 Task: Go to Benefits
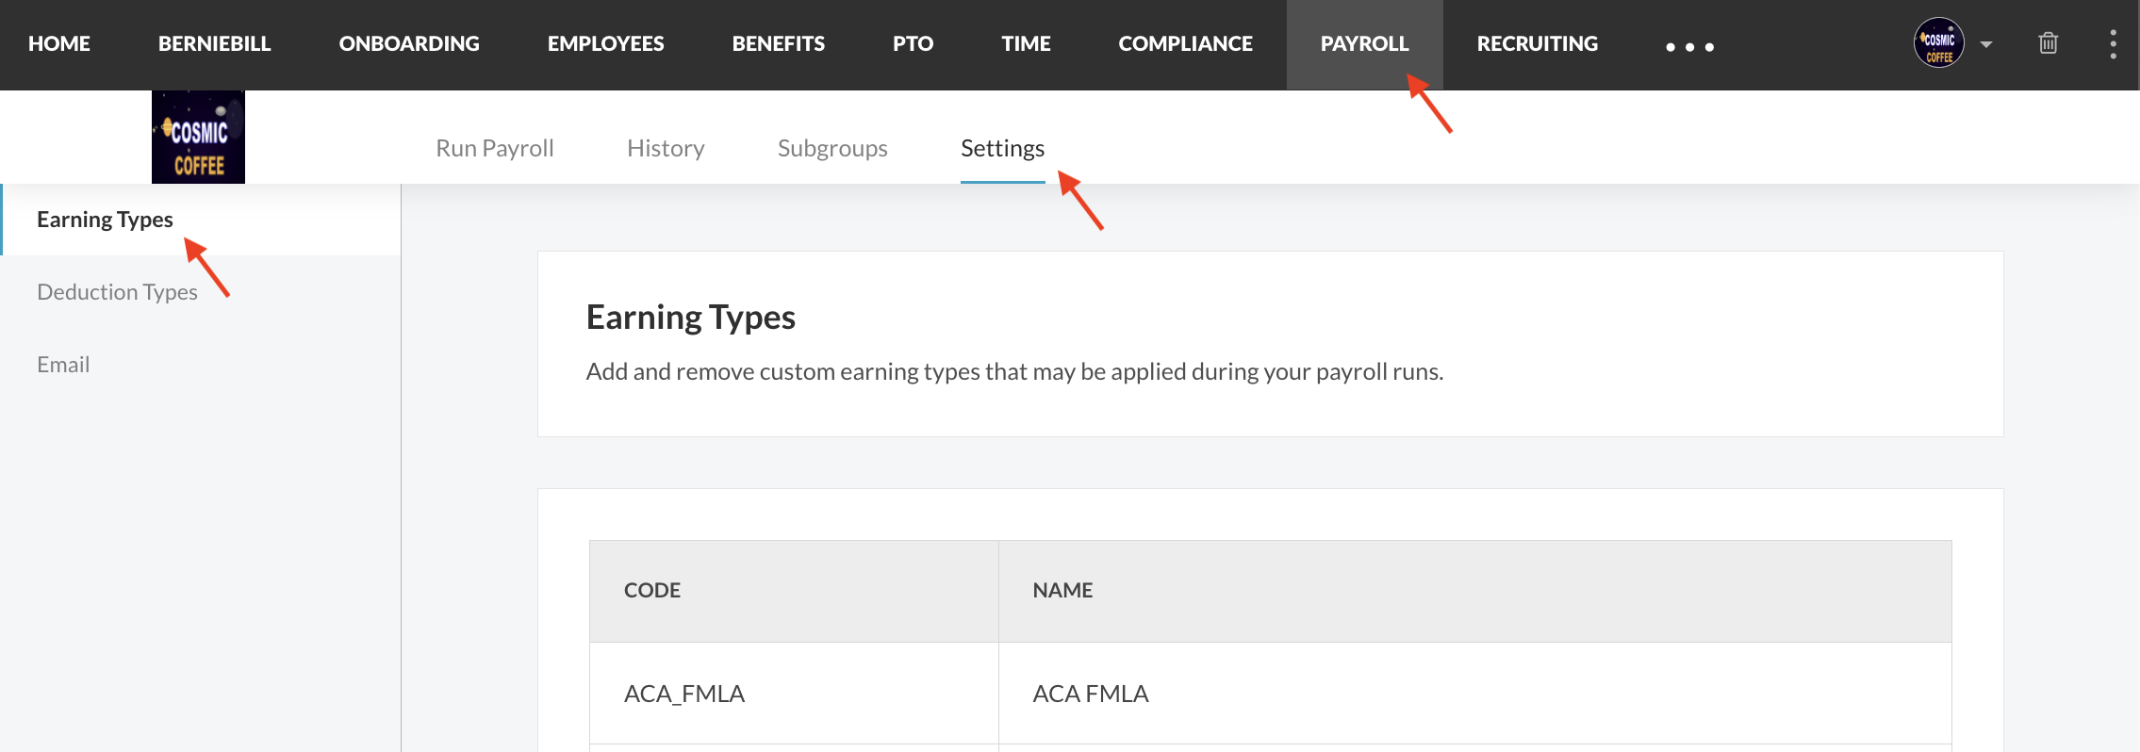[778, 44]
